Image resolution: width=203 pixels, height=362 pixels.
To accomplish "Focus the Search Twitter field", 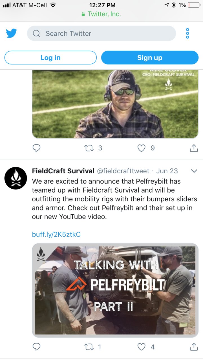I will [x=101, y=34].
